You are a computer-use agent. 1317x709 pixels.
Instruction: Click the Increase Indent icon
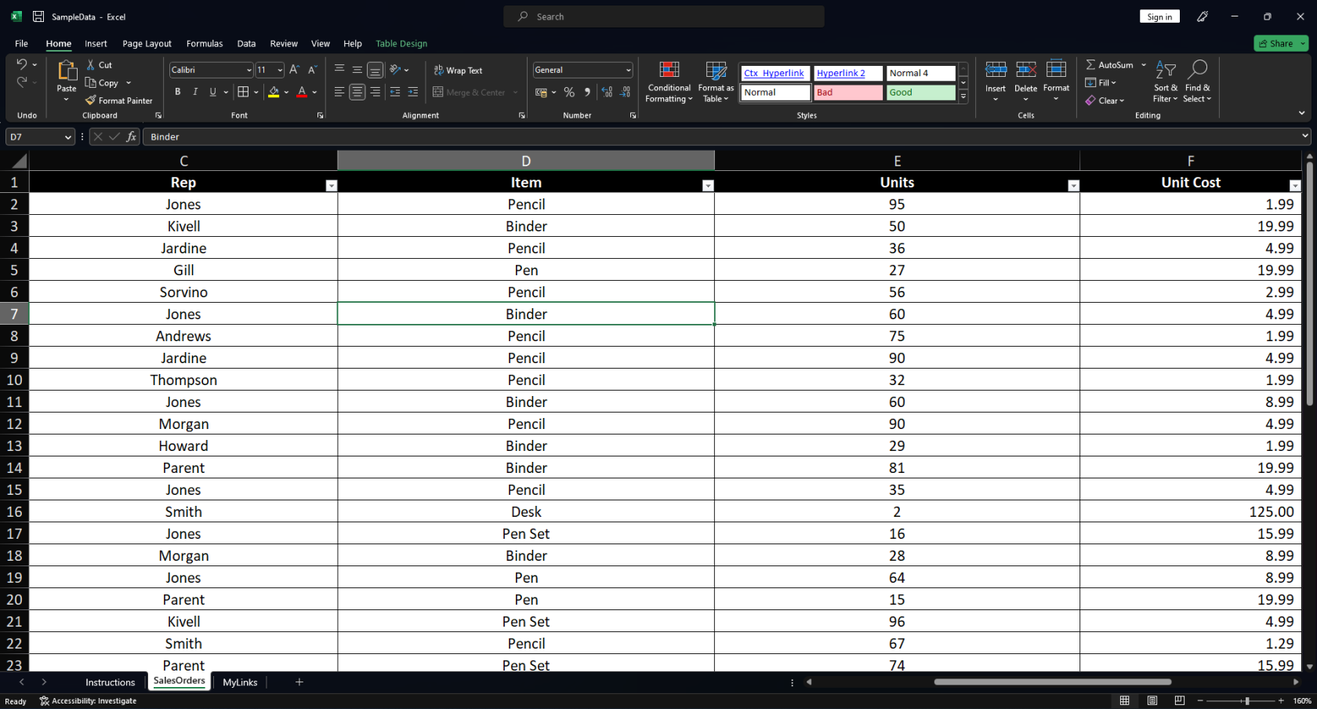[x=412, y=92]
